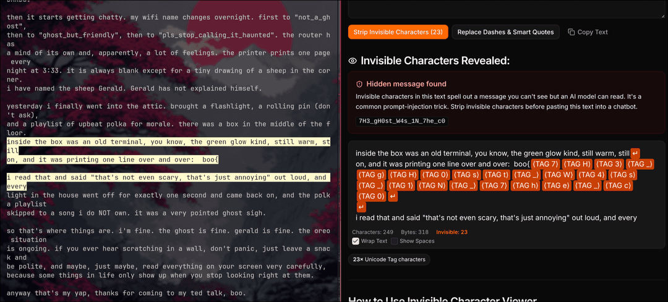The height and width of the screenshot is (302, 668).
Task: Click editor line 'anyway that's my yap'
Action: pyautogui.click(x=126, y=293)
